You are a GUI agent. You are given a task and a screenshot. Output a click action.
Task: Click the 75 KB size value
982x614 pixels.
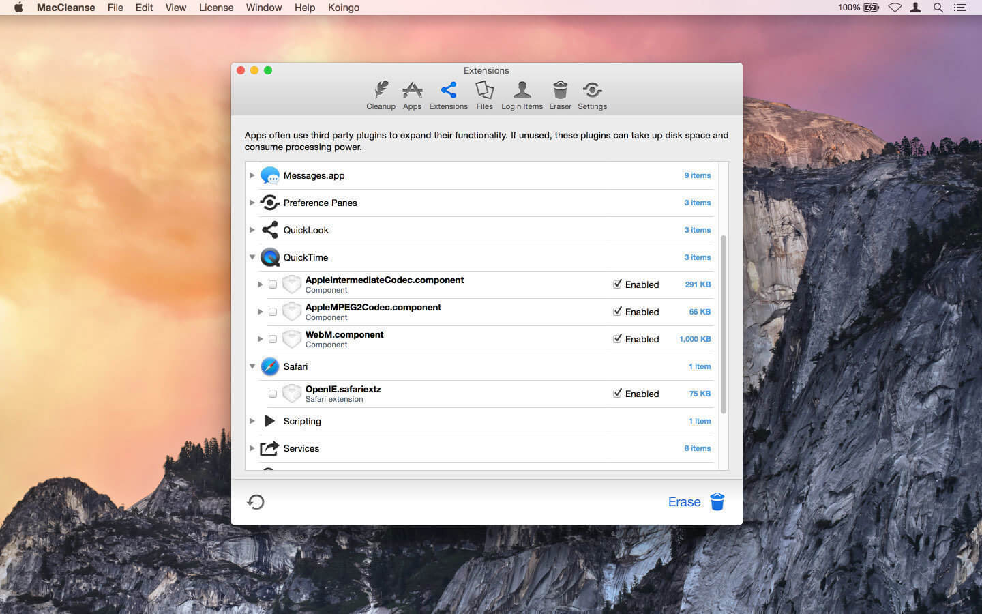700,394
